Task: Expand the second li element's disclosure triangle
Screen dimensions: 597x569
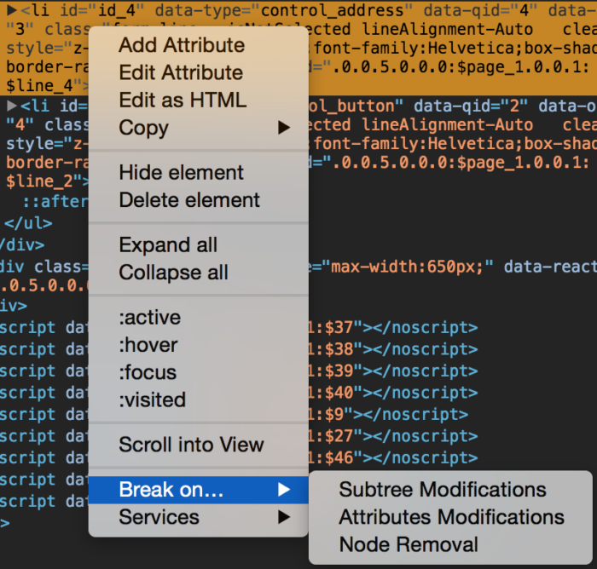Action: click(13, 106)
